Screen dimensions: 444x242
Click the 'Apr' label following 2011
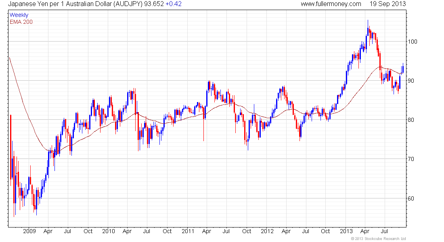coord(206,232)
